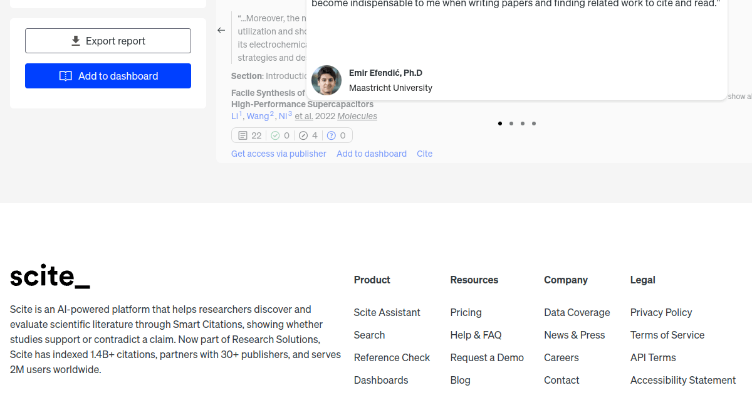Click the book icon on Add to dashboard

tap(66, 76)
